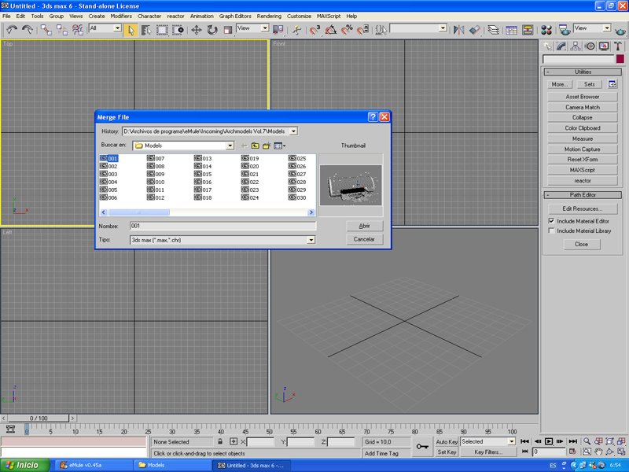Image resolution: width=629 pixels, height=472 pixels.
Task: Open the Layer Manager icon
Action: click(494, 30)
